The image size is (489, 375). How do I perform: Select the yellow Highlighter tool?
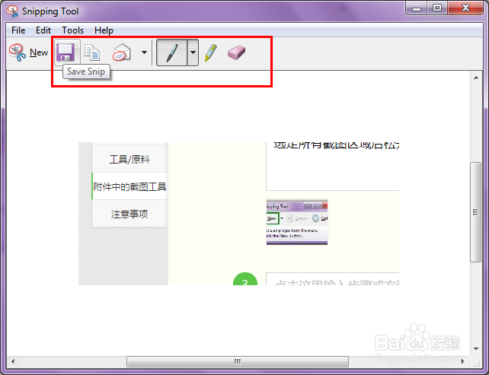(211, 52)
